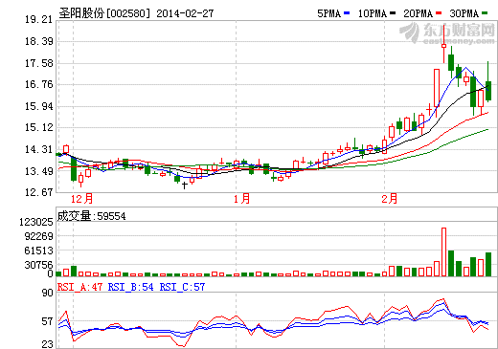
Task: Click the 1月 month label
Action: pyautogui.click(x=241, y=199)
